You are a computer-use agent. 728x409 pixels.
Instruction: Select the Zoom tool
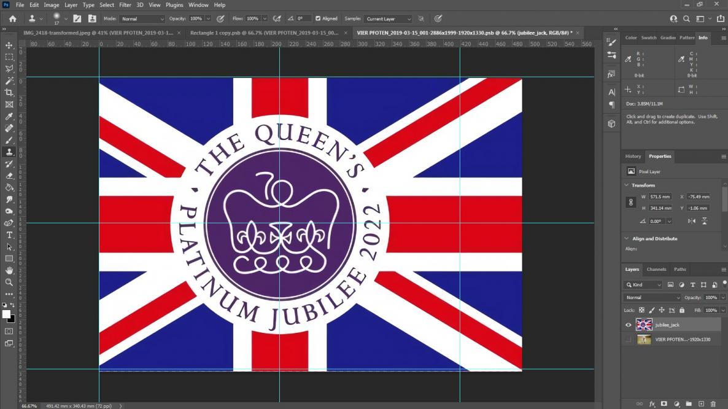click(x=9, y=282)
